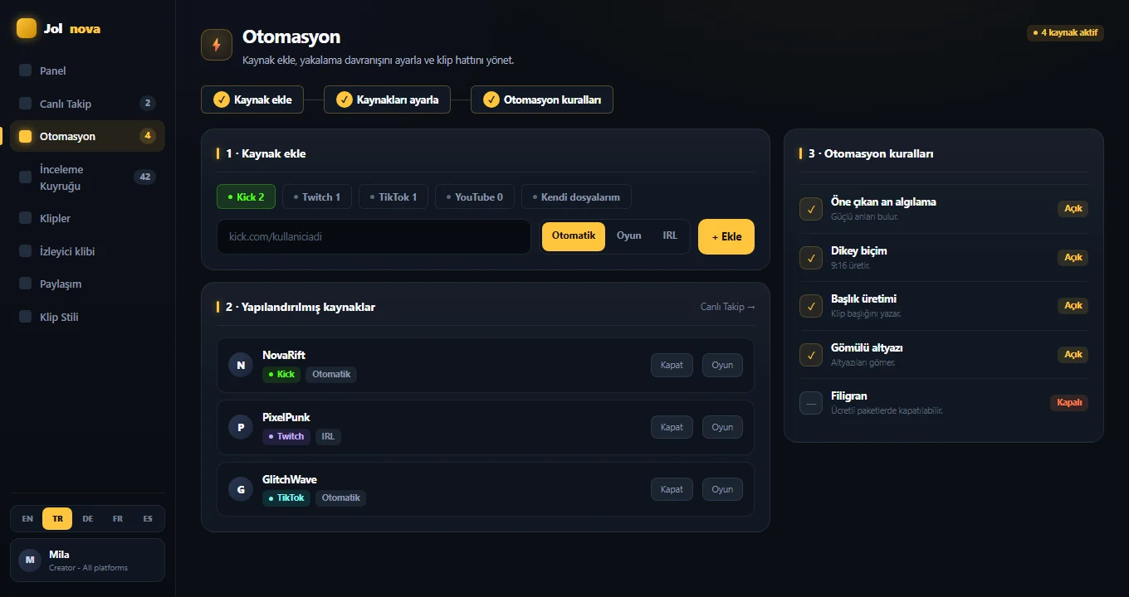Go to the Kaynakları ayarla step
1129x597 pixels.
[387, 99]
